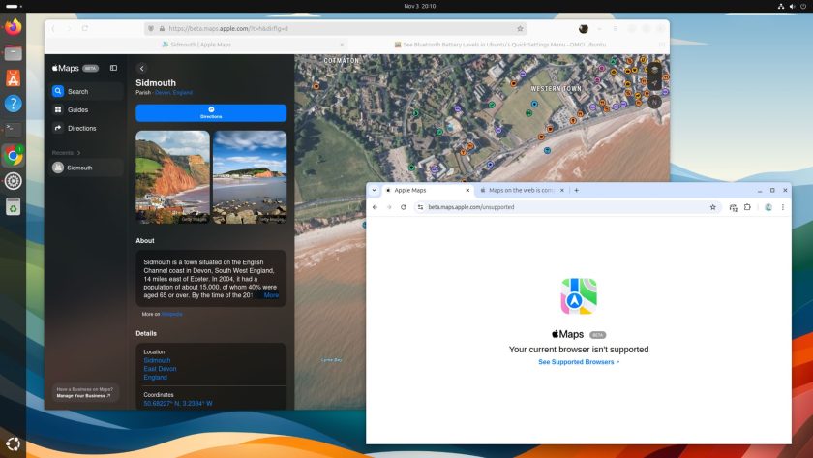Viewport: 813px width, 458px height.
Task: Open system volume indicator in top bar
Action: (x=793, y=6)
